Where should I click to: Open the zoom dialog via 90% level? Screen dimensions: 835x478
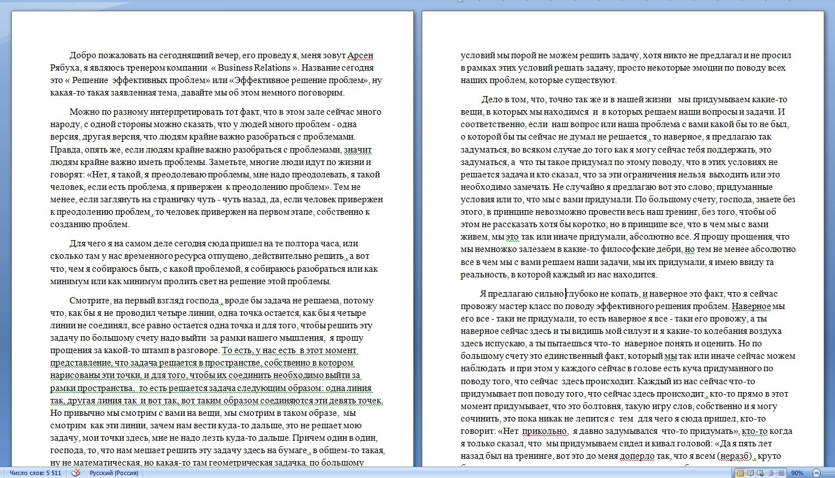click(x=797, y=473)
